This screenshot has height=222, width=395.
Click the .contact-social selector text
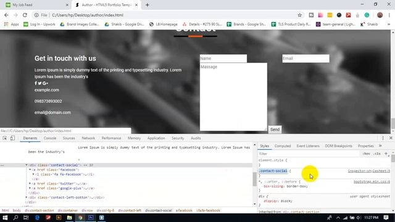coord(273,171)
